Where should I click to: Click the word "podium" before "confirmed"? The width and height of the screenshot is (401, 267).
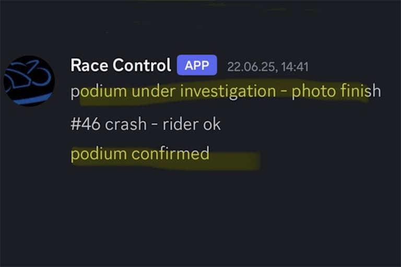(99, 154)
